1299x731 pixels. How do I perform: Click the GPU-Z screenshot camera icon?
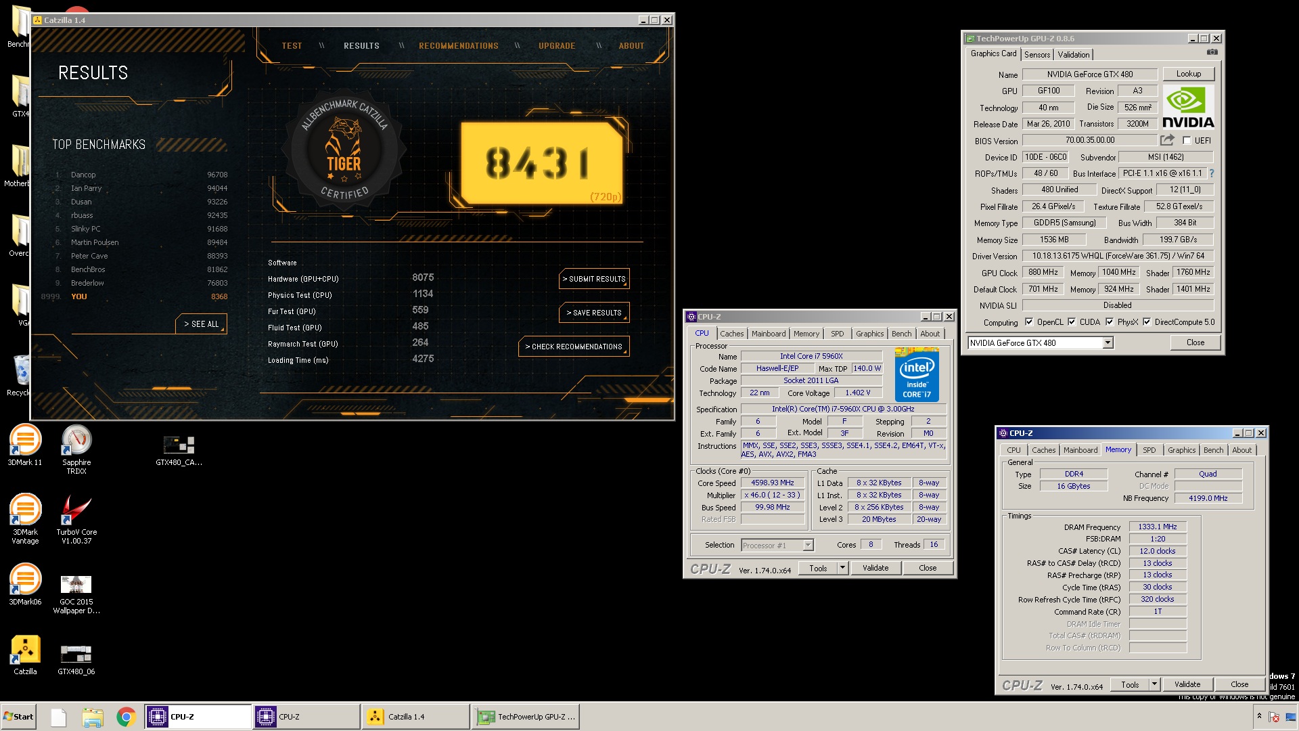click(x=1212, y=53)
